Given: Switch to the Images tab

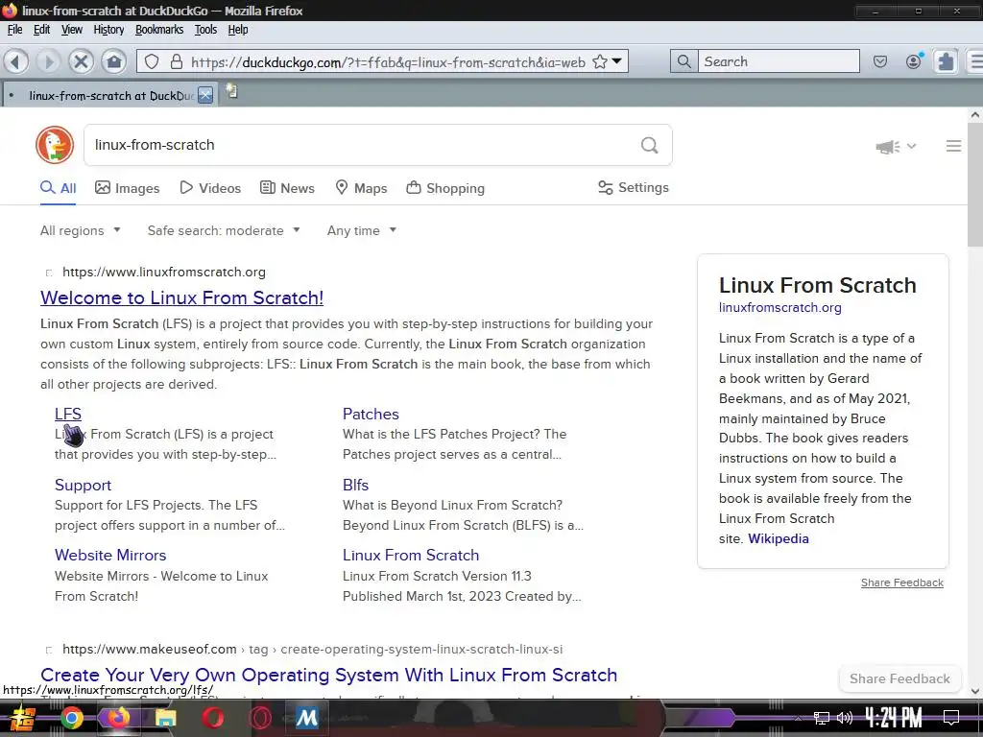Looking at the screenshot, I should [128, 188].
